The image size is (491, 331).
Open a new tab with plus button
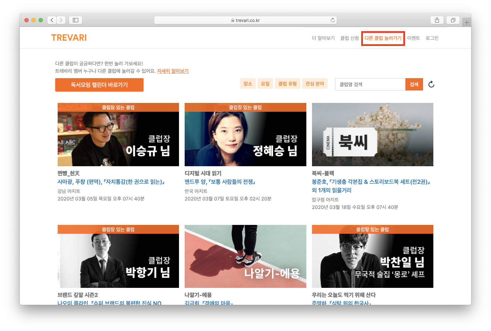(x=467, y=22)
